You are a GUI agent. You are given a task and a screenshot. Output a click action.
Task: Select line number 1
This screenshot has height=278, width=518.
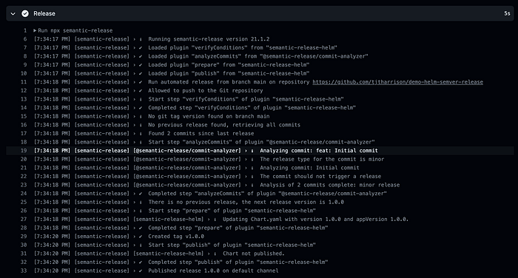25,30
